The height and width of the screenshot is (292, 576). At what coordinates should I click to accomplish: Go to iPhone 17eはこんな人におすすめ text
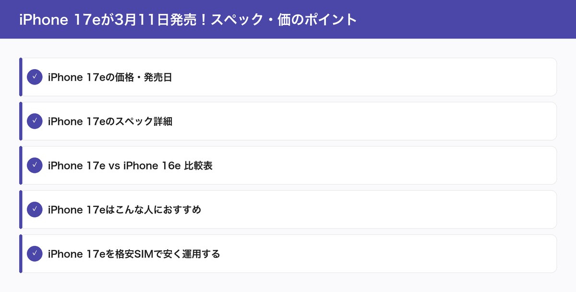[124, 210]
